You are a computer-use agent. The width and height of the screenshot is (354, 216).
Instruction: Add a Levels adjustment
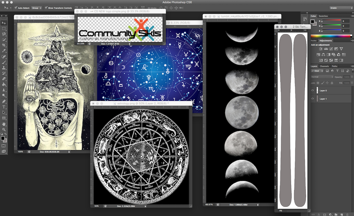click(x=326, y=49)
